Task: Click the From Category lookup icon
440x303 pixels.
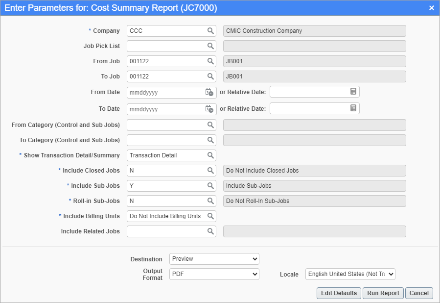Action: (x=210, y=125)
